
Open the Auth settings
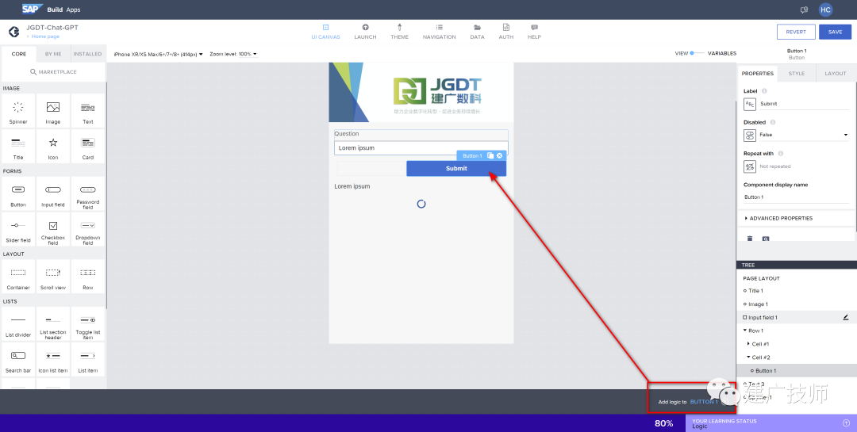pos(506,32)
